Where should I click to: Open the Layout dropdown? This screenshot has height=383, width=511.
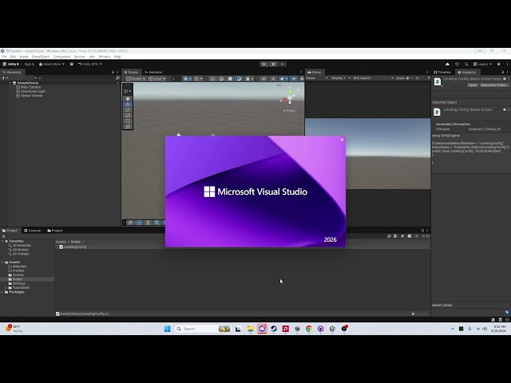482,64
